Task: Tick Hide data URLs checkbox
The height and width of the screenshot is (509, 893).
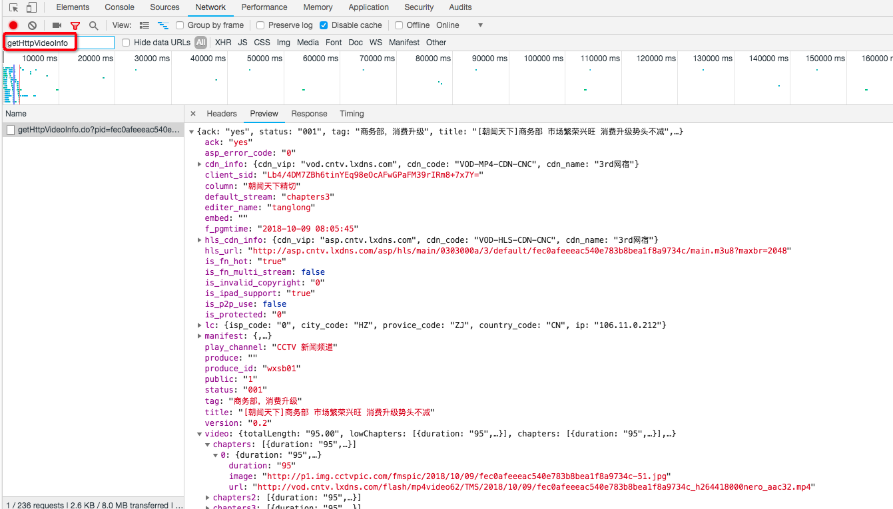Action: pyautogui.click(x=126, y=43)
